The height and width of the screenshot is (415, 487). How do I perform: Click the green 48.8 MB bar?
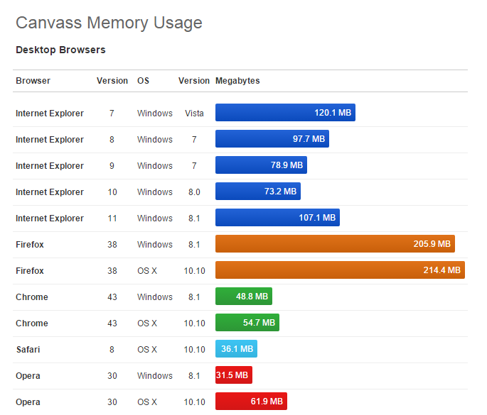244,297
